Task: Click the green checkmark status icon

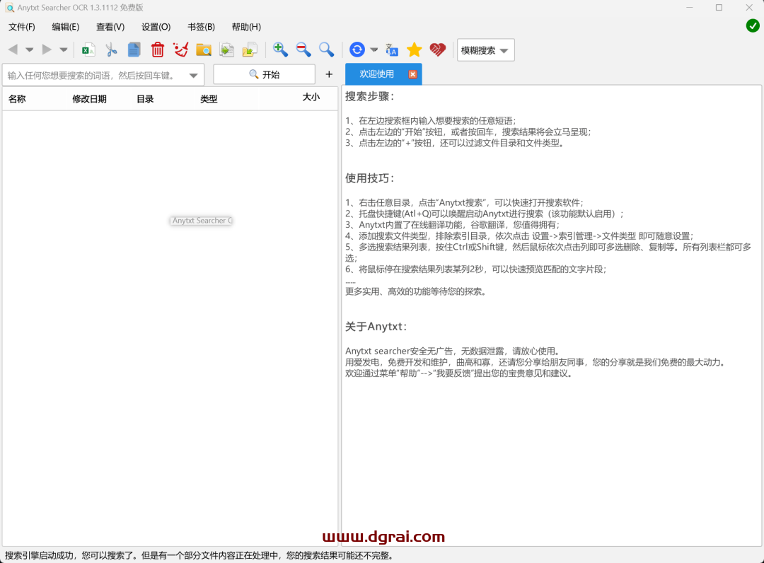Action: pos(753,25)
